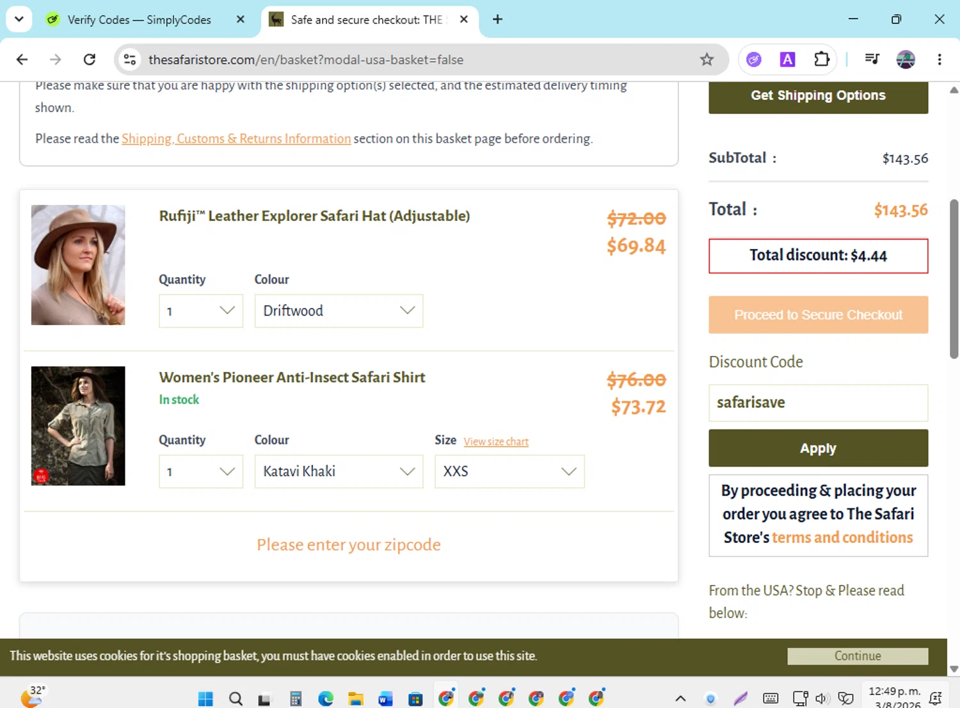Switch to the Verify Codes — SimplyCodes tab

(139, 19)
